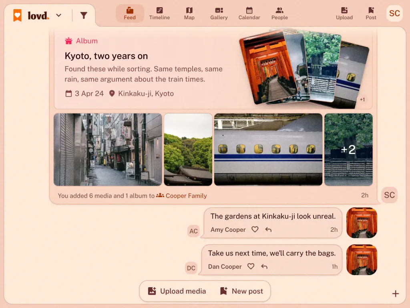Viewport: 410px width, 308px height.
Task: Show the +2 more photos tile
Action: [348, 150]
